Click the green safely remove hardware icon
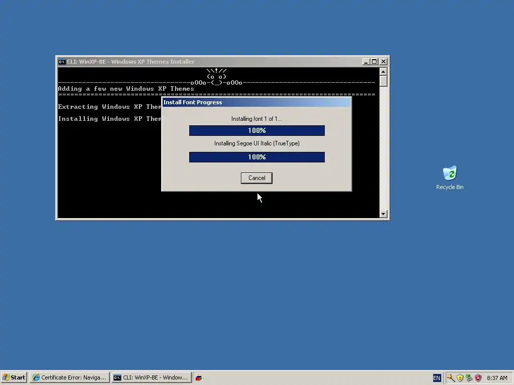514x385 pixels. [x=469, y=378]
